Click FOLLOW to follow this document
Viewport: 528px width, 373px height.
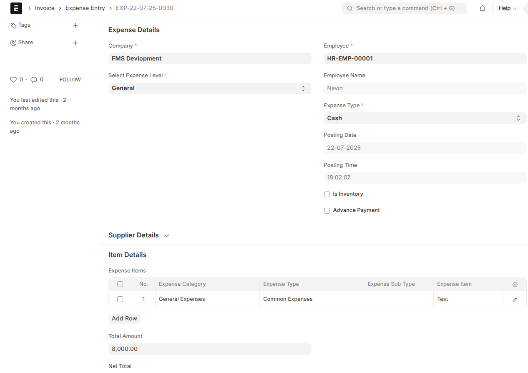[70, 80]
